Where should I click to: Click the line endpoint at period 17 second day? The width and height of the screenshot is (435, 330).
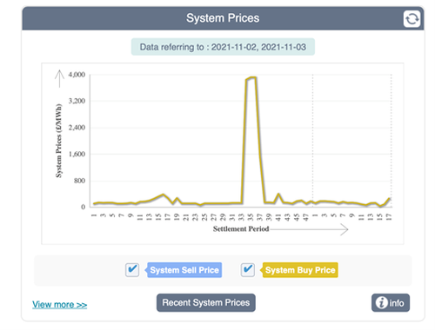390,198
